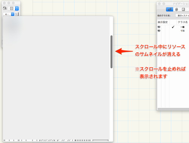Toggle visibility eye for 一般 class
The height and width of the screenshot is (143, 189).
point(159,27)
